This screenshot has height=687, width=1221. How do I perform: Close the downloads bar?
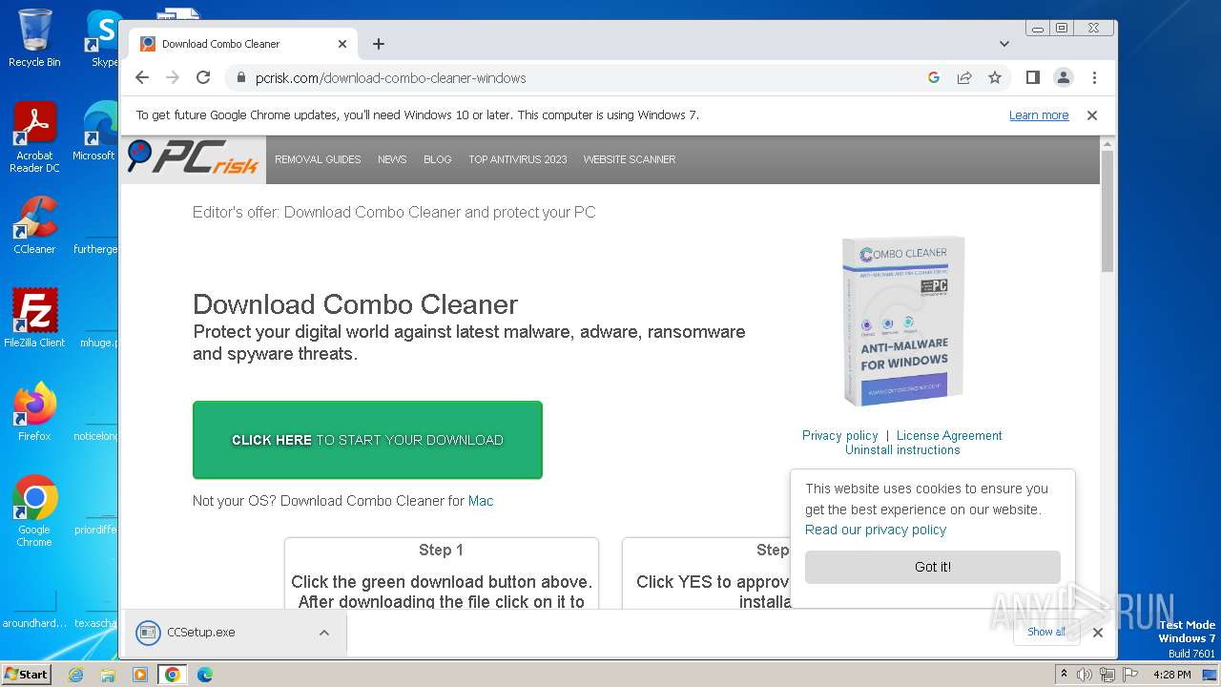1098,632
